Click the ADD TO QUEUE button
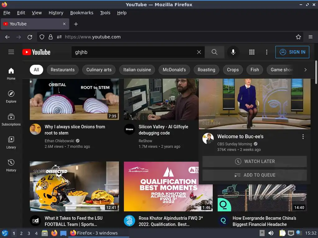Image resolution: width=318 pixels, height=238 pixels. [x=255, y=175]
